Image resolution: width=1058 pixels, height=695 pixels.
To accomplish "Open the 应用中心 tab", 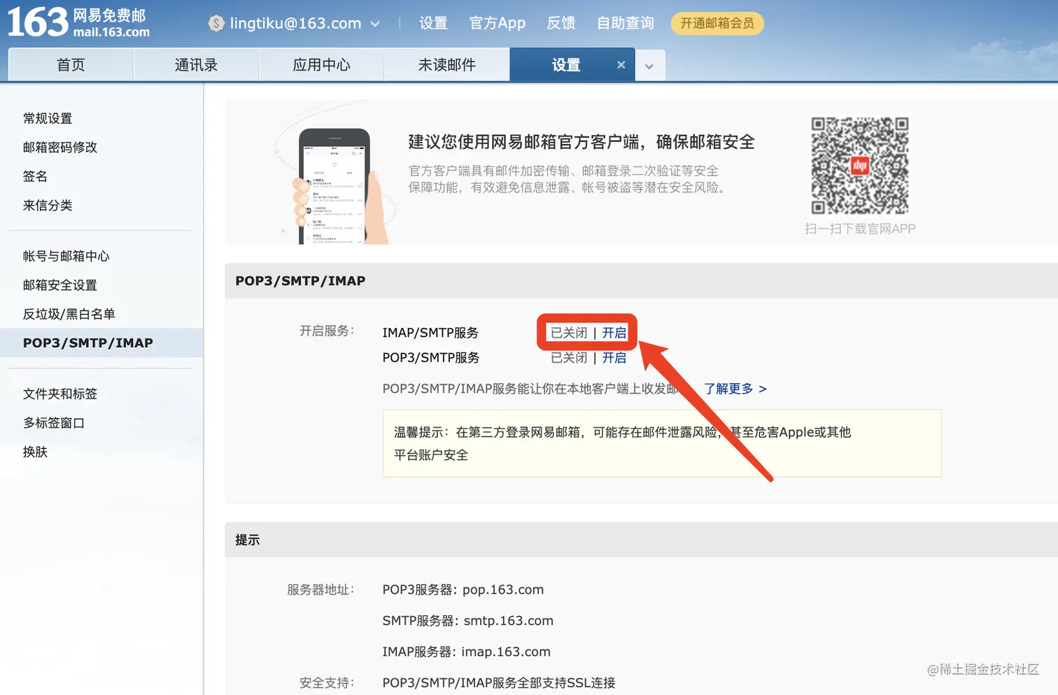I will 321,65.
